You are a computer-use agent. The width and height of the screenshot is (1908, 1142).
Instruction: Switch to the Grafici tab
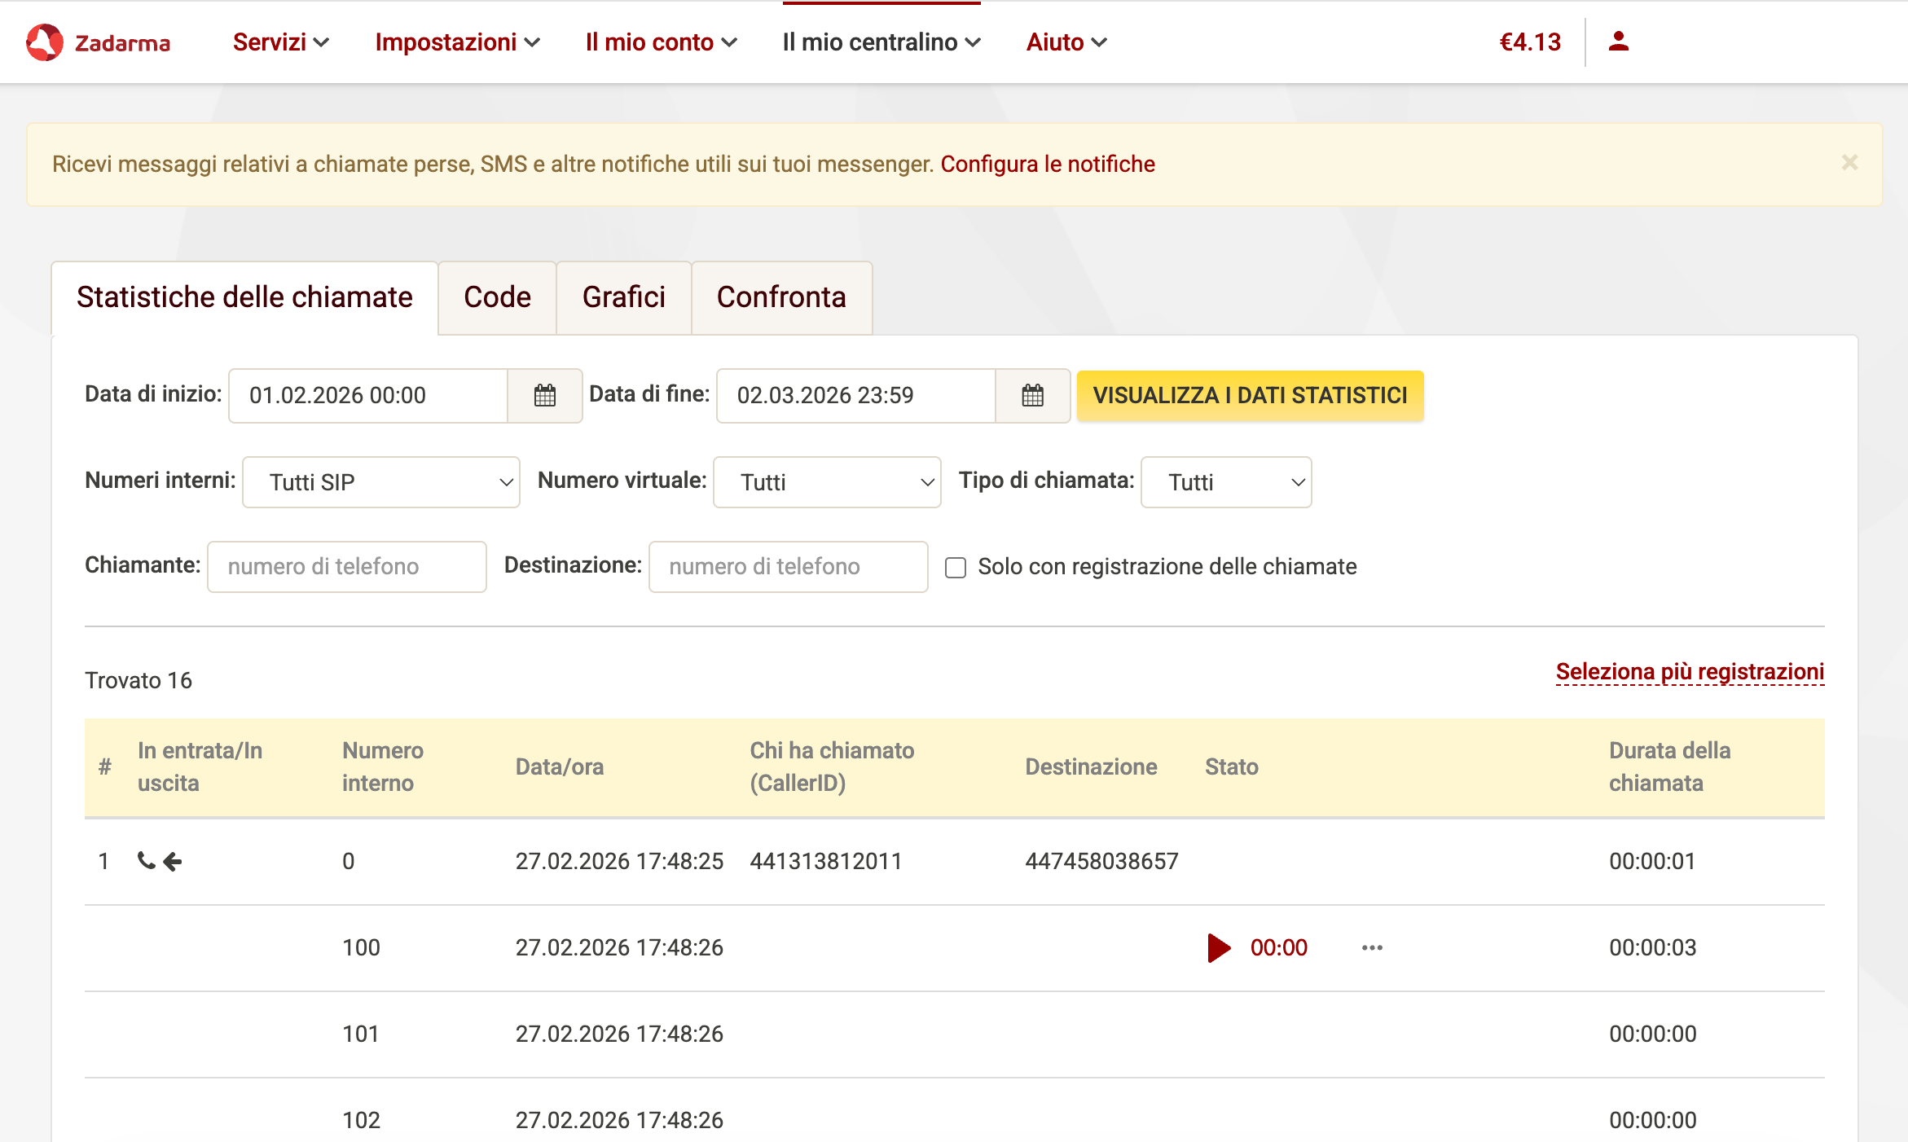[623, 297]
